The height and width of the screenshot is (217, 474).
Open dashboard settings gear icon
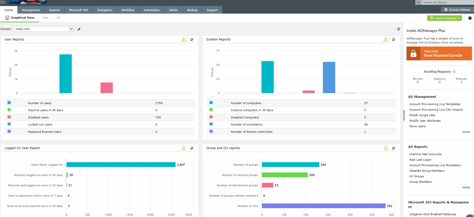coord(470,18)
